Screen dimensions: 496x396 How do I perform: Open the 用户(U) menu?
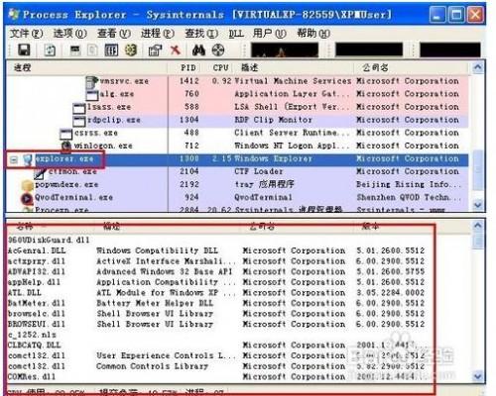(x=270, y=34)
